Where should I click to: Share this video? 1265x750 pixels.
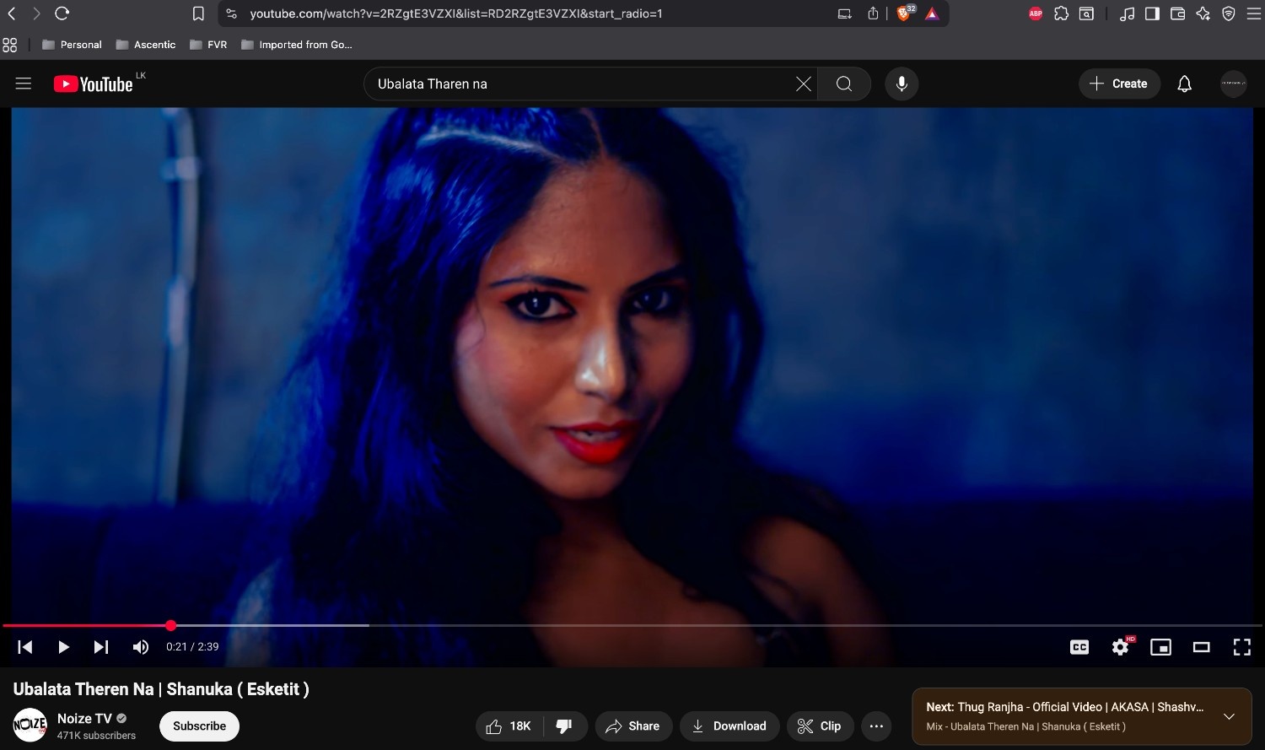[633, 726]
